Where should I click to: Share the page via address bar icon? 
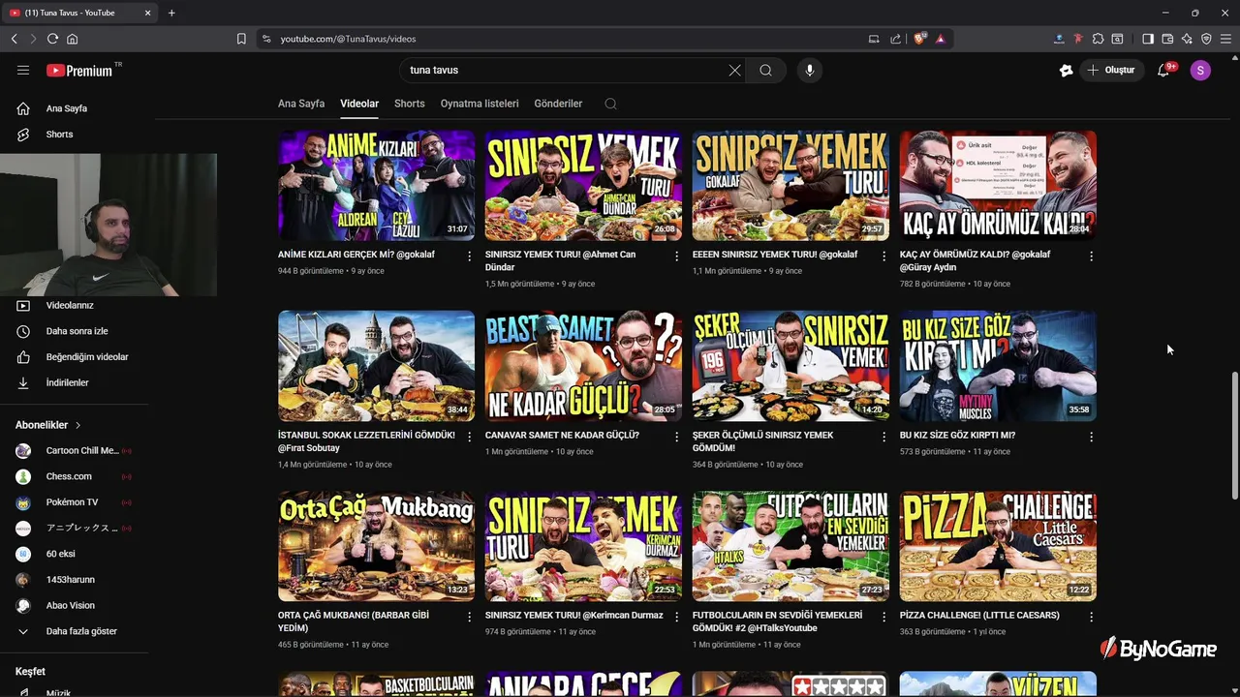895,39
